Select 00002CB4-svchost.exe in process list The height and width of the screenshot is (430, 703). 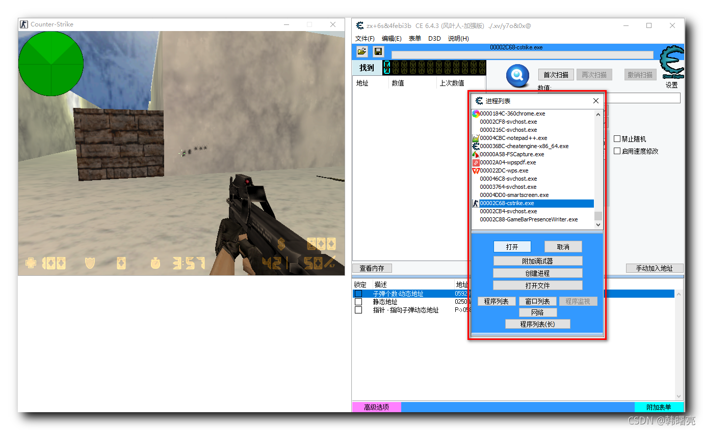[x=508, y=211]
